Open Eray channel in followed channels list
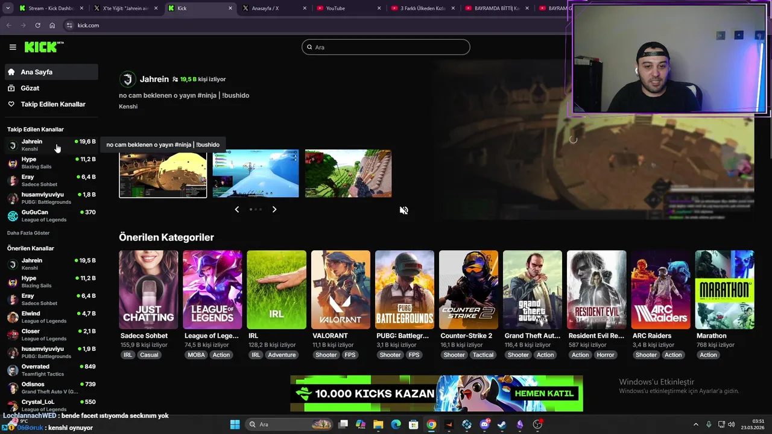 (51, 180)
